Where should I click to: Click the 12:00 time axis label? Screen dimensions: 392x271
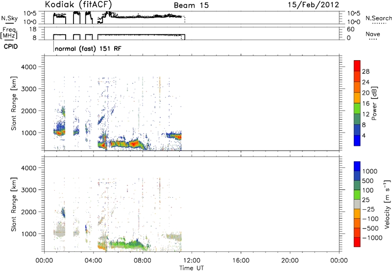[192, 261]
